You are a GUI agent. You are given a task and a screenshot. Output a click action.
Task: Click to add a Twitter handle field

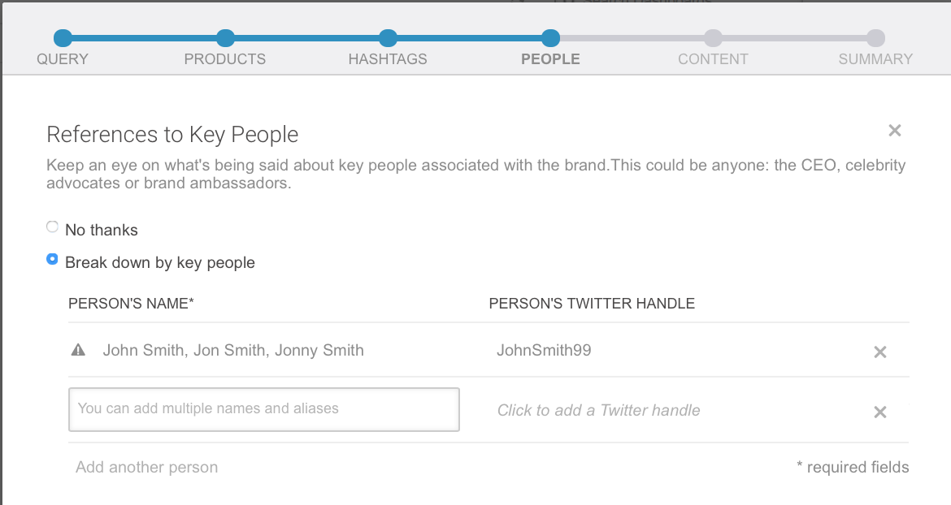[598, 410]
